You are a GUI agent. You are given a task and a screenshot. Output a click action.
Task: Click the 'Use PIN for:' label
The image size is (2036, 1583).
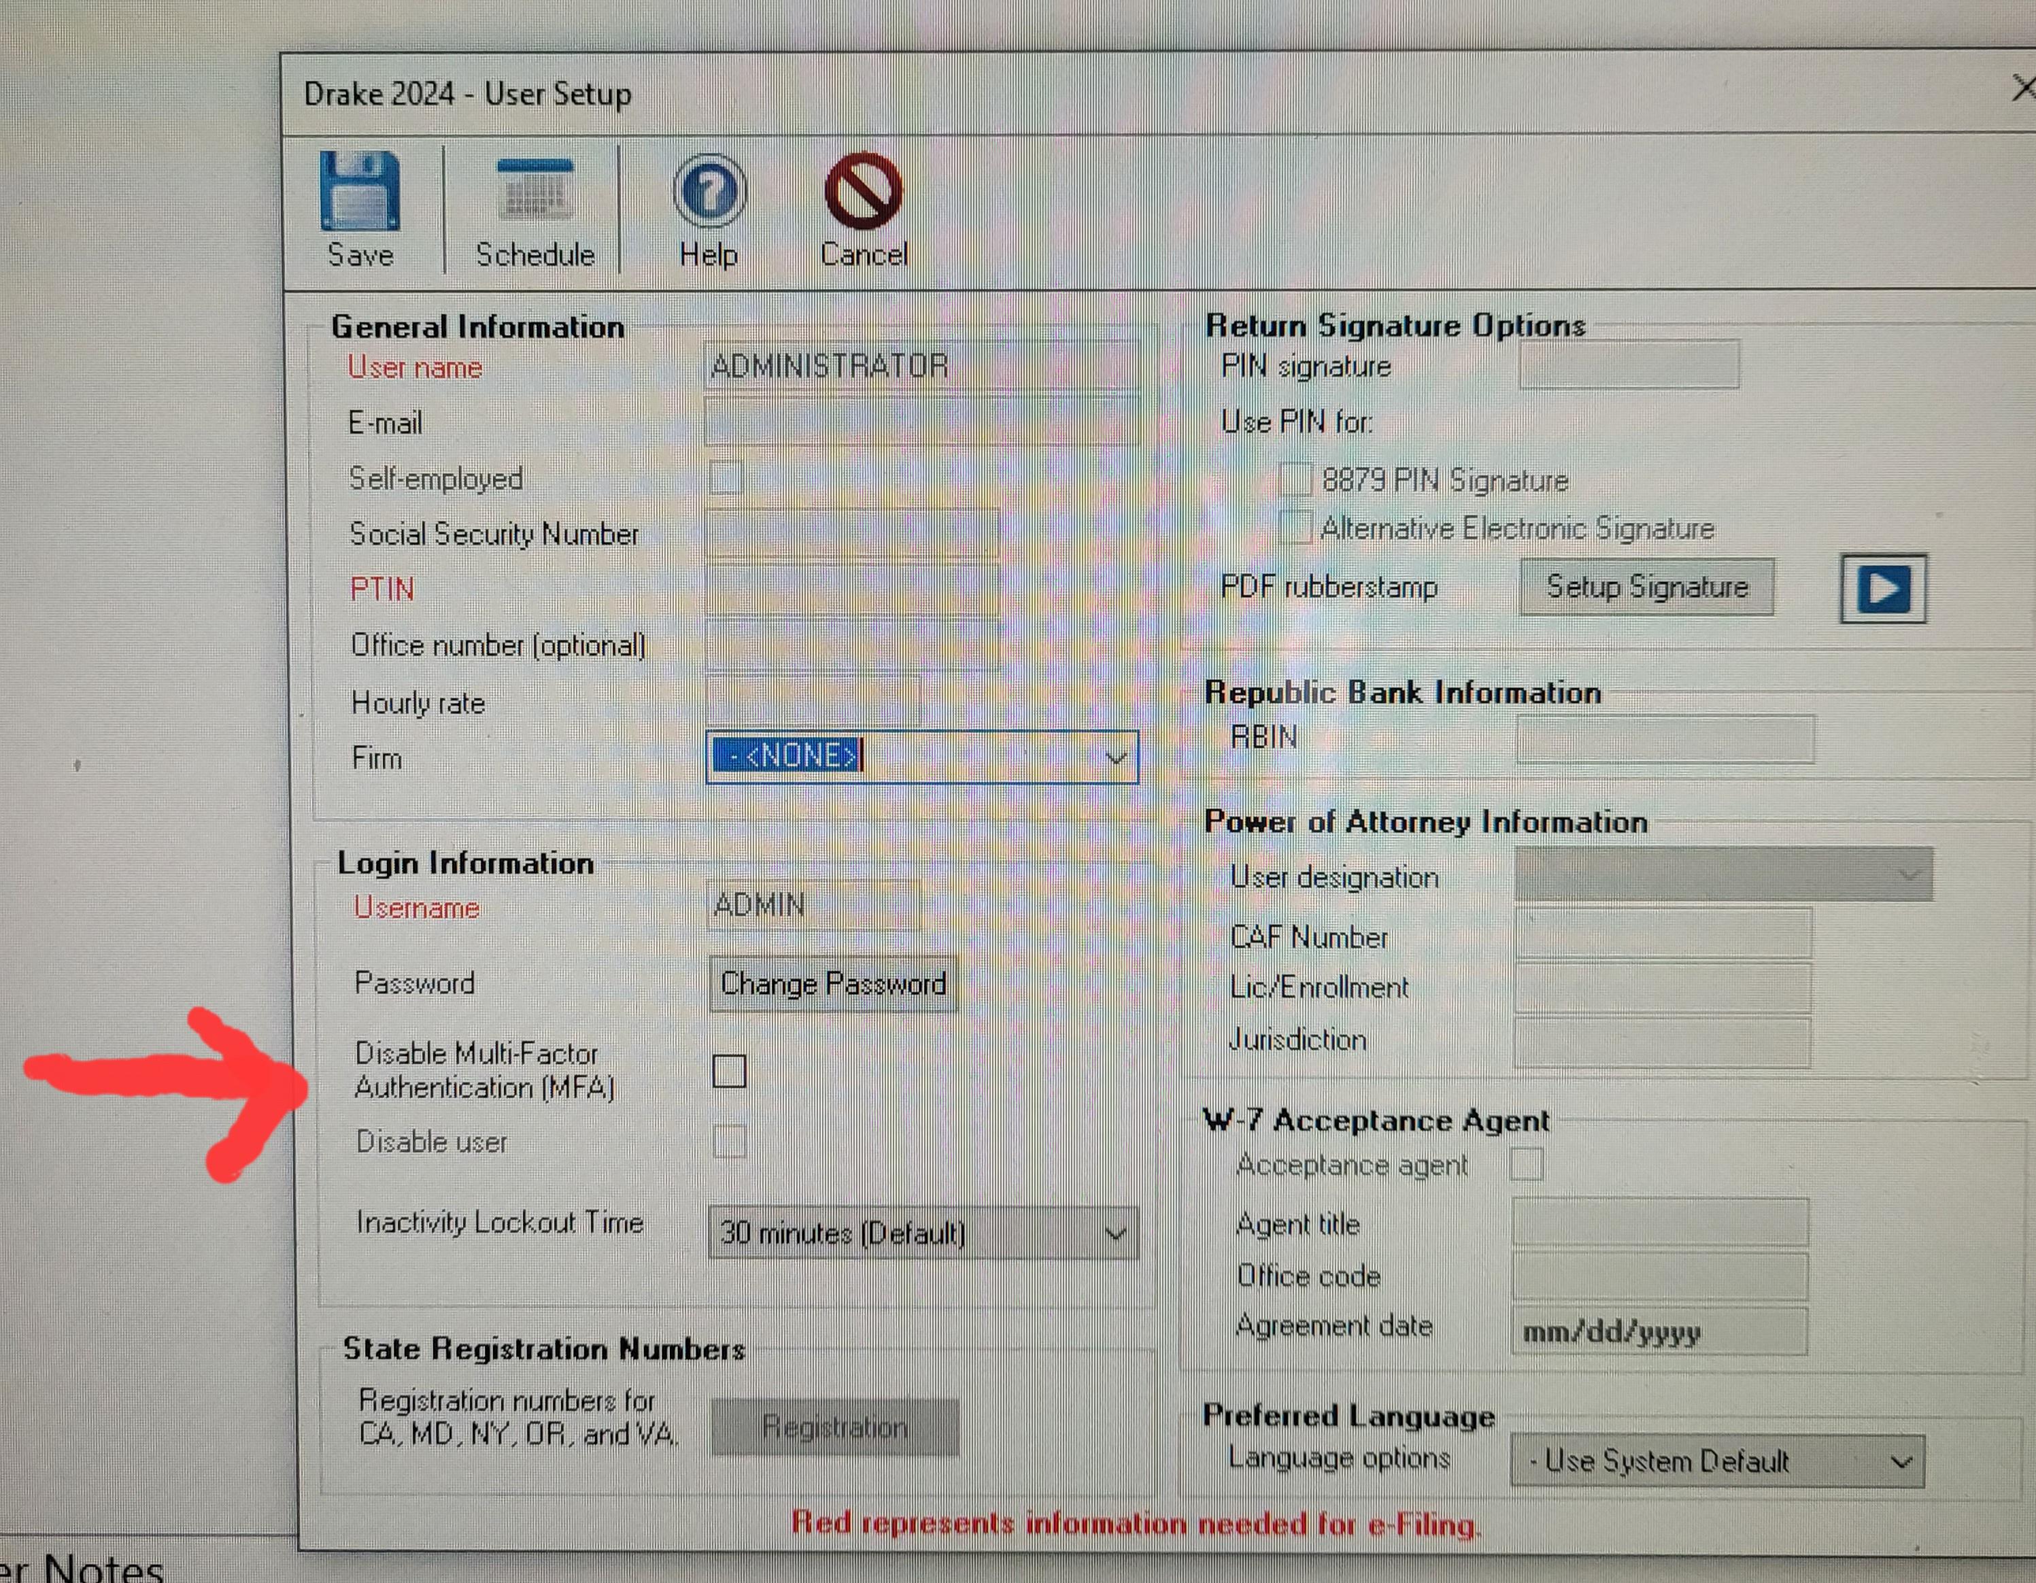coord(1297,422)
